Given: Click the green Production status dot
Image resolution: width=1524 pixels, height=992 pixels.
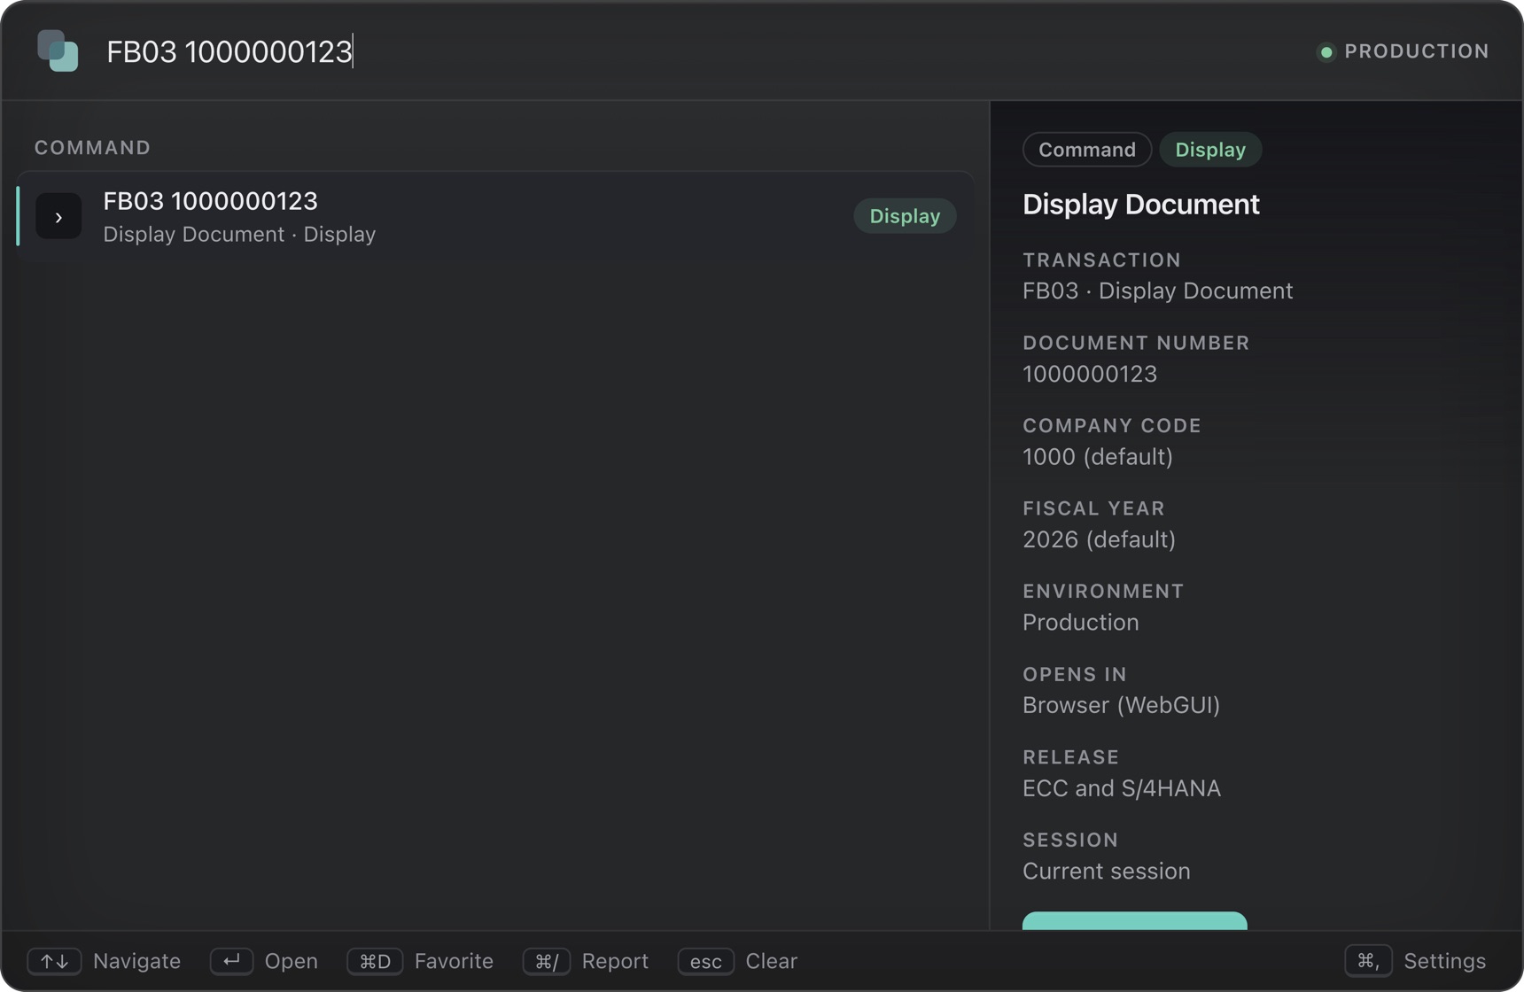Looking at the screenshot, I should pos(1326,51).
